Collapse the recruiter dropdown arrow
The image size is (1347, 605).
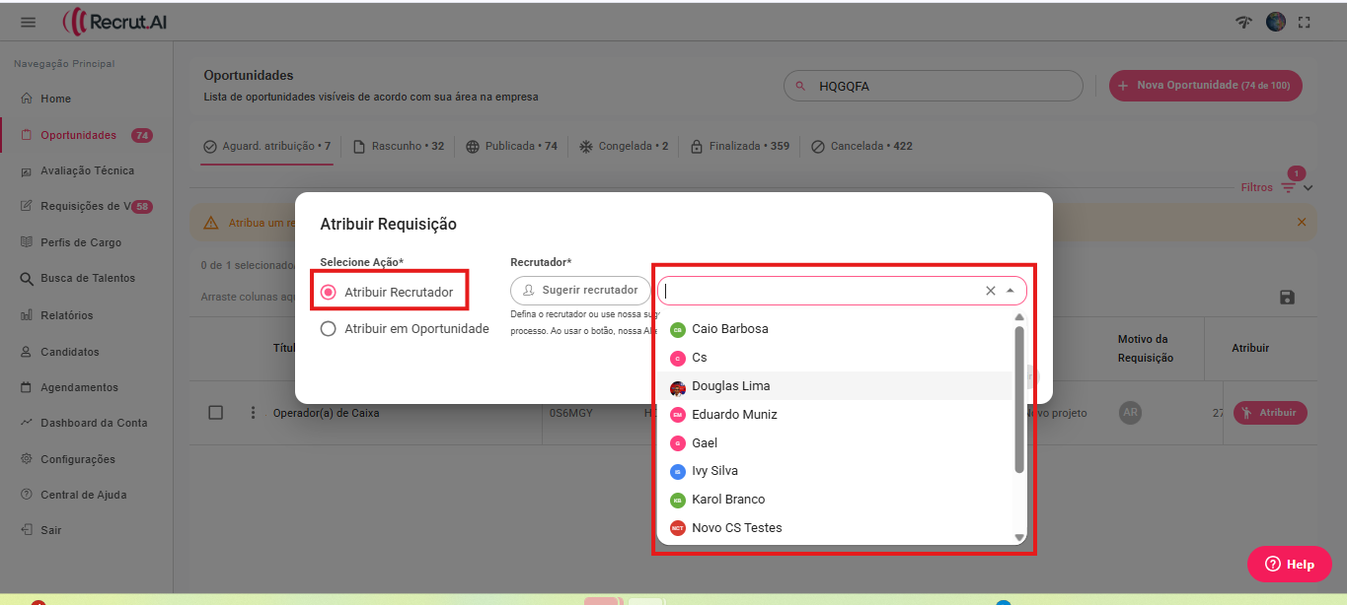1010,291
